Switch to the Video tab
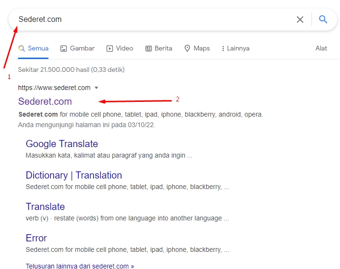Screen dimensions: 340x269 [x=120, y=48]
